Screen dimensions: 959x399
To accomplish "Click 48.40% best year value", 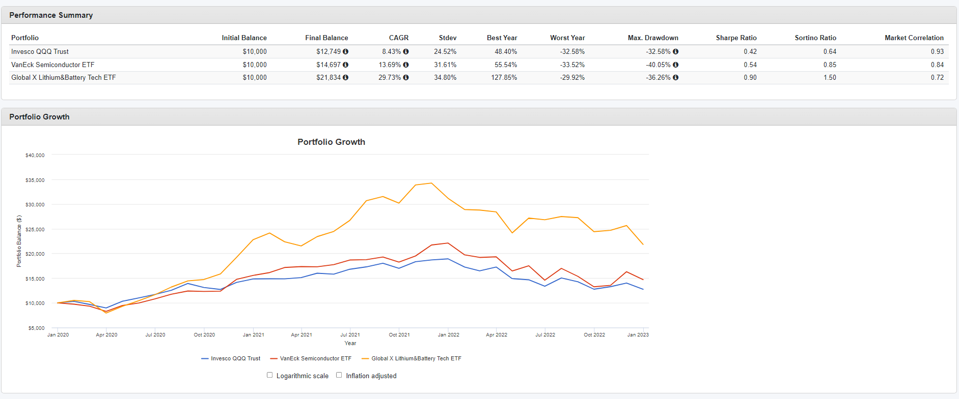I will [506, 52].
